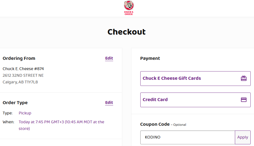The image size is (254, 146).
Task: Click the Coupon Code label
Action: click(155, 124)
